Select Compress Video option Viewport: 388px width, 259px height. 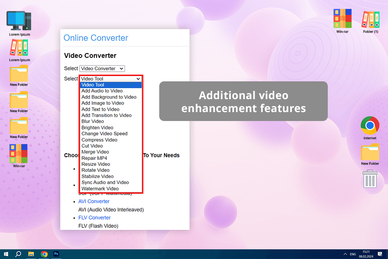tap(111, 140)
